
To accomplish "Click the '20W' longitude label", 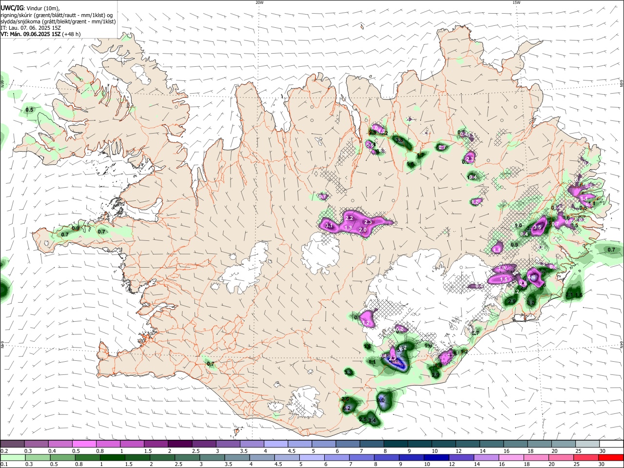I will [259, 2].
